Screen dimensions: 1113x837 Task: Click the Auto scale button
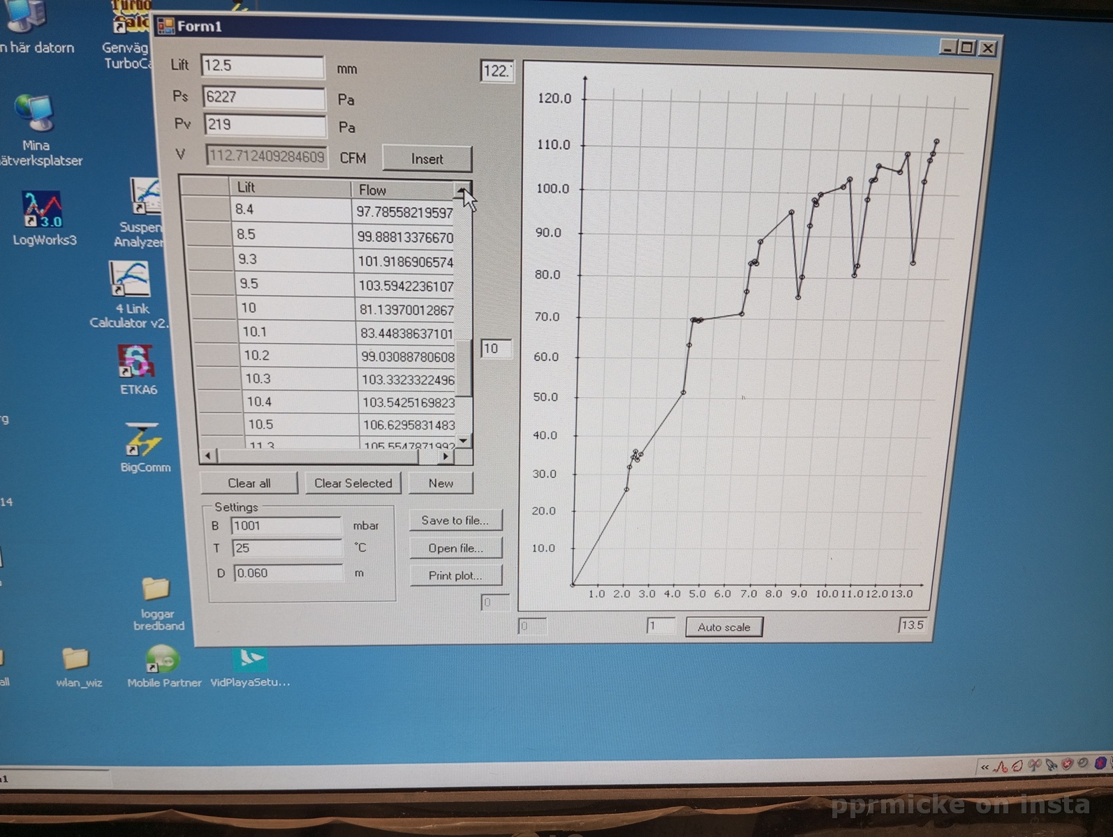point(723,627)
